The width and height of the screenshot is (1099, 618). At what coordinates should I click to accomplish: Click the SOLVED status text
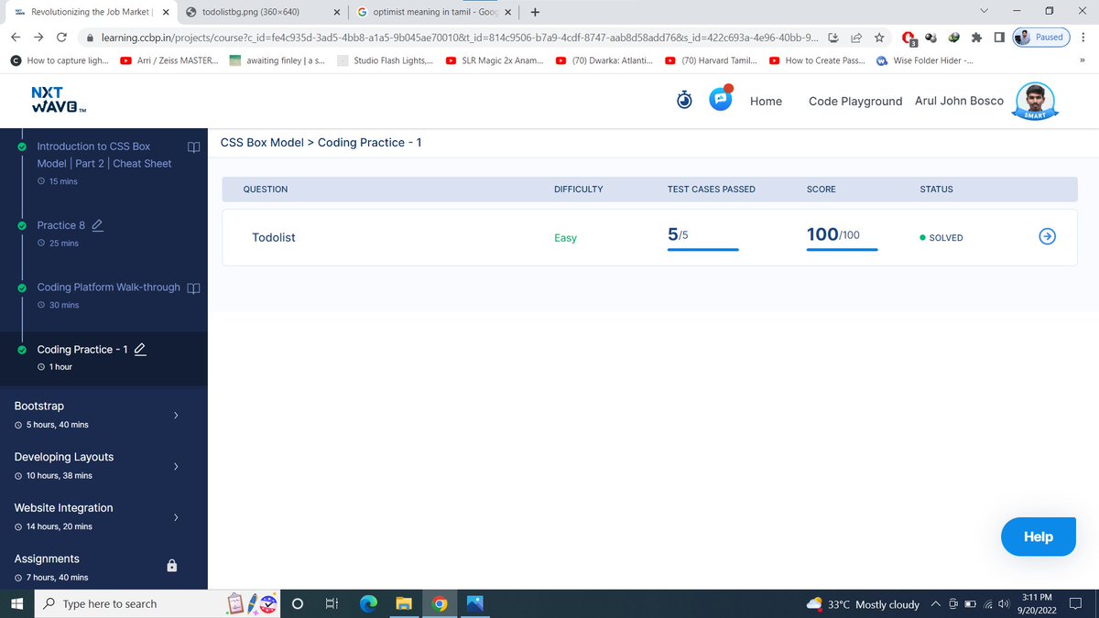coord(946,238)
